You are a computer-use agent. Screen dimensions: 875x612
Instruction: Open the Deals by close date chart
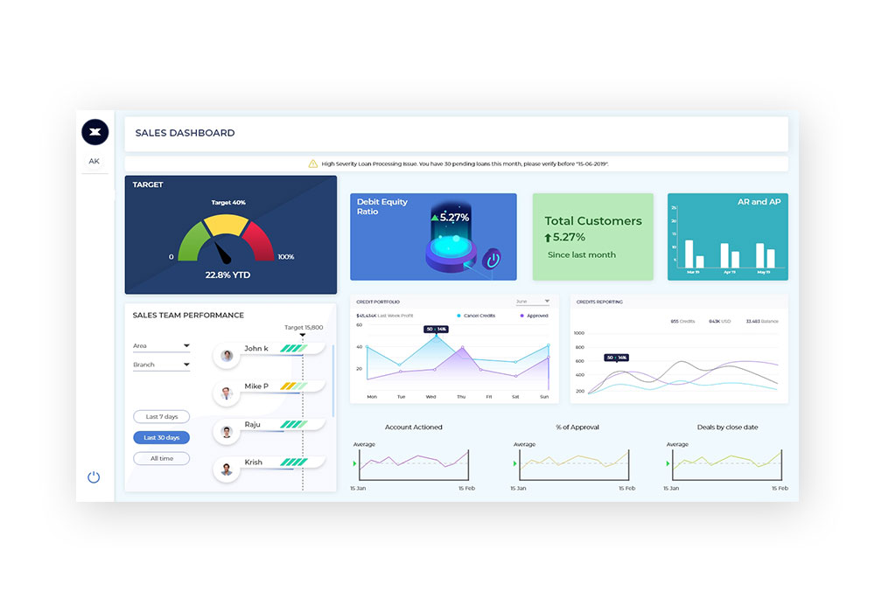point(726,465)
